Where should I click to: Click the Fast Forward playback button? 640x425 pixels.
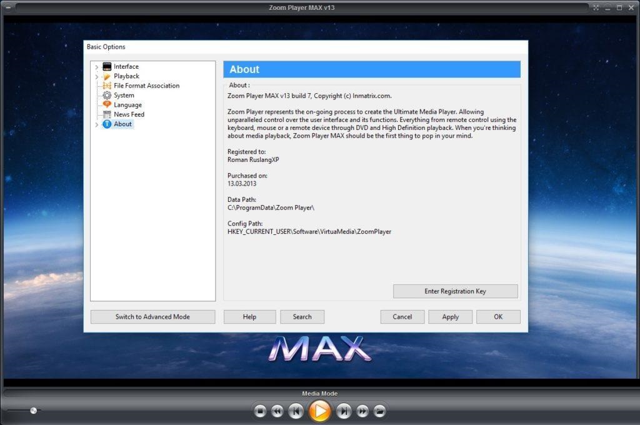[362, 411]
